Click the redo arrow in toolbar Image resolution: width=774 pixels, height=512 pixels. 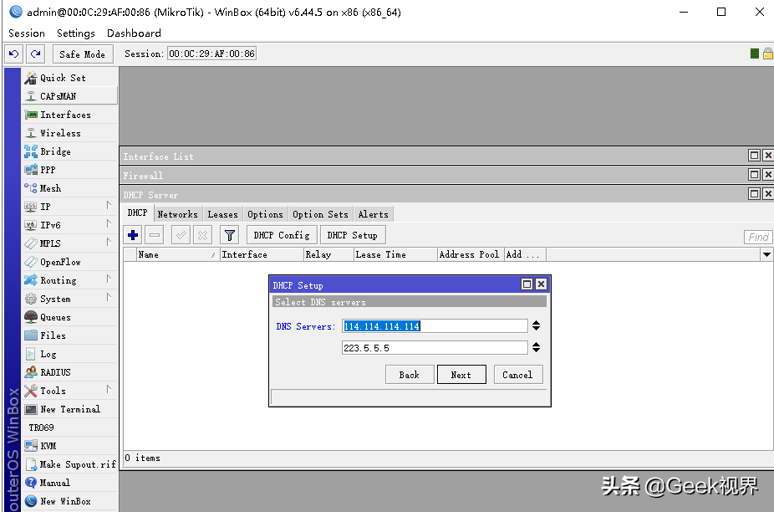pos(36,54)
